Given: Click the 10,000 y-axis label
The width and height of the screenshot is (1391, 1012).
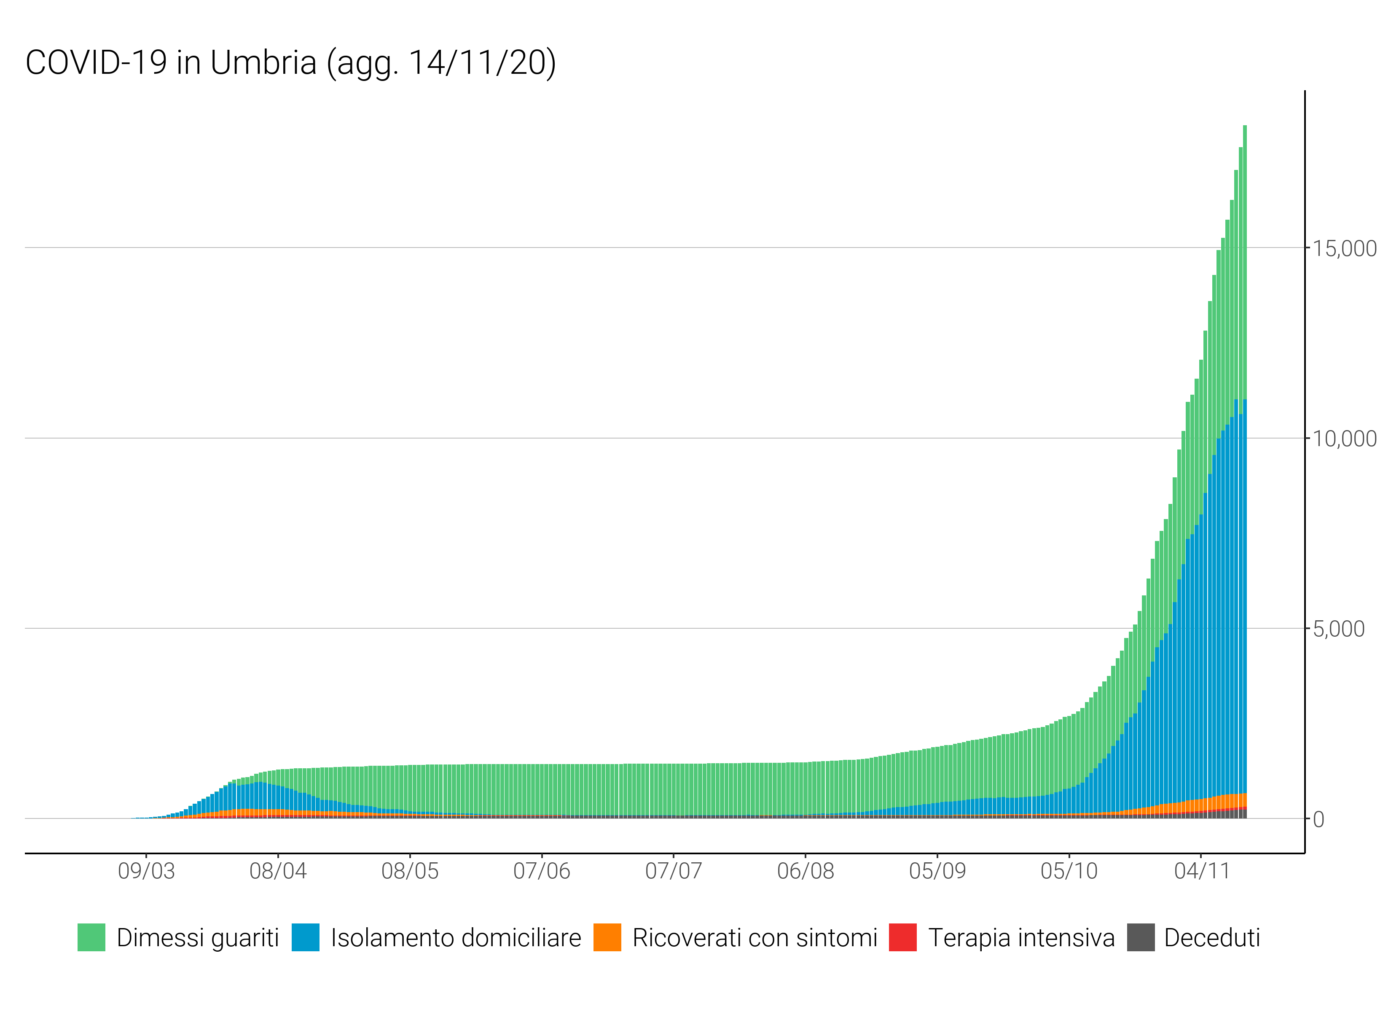Looking at the screenshot, I should [1344, 439].
